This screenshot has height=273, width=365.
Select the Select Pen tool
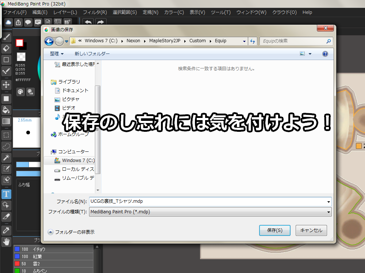coord(6,169)
